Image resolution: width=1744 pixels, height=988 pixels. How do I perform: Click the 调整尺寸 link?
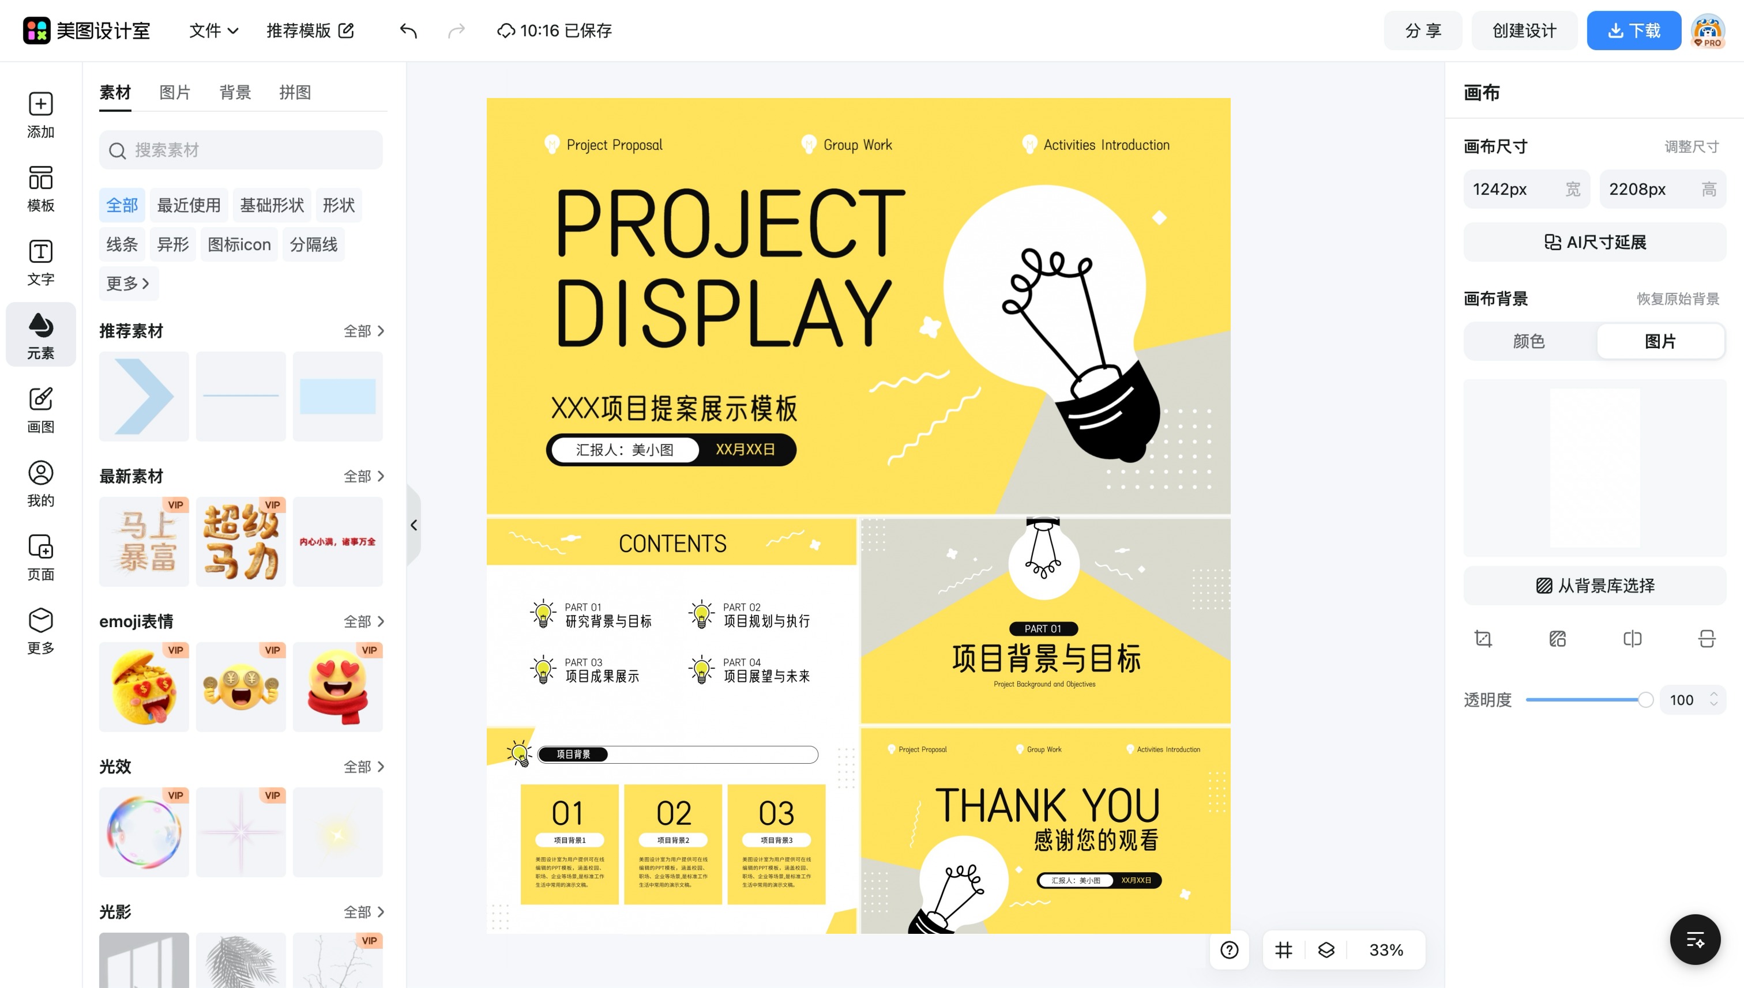(1691, 146)
